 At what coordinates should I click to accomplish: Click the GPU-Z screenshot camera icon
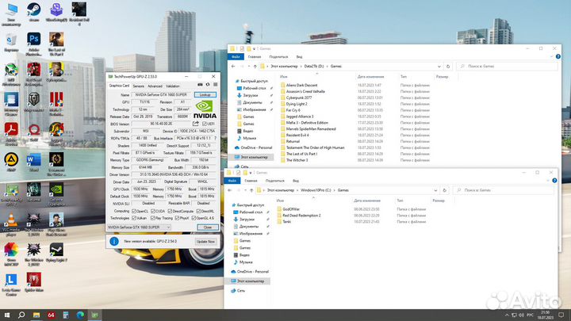[200, 85]
